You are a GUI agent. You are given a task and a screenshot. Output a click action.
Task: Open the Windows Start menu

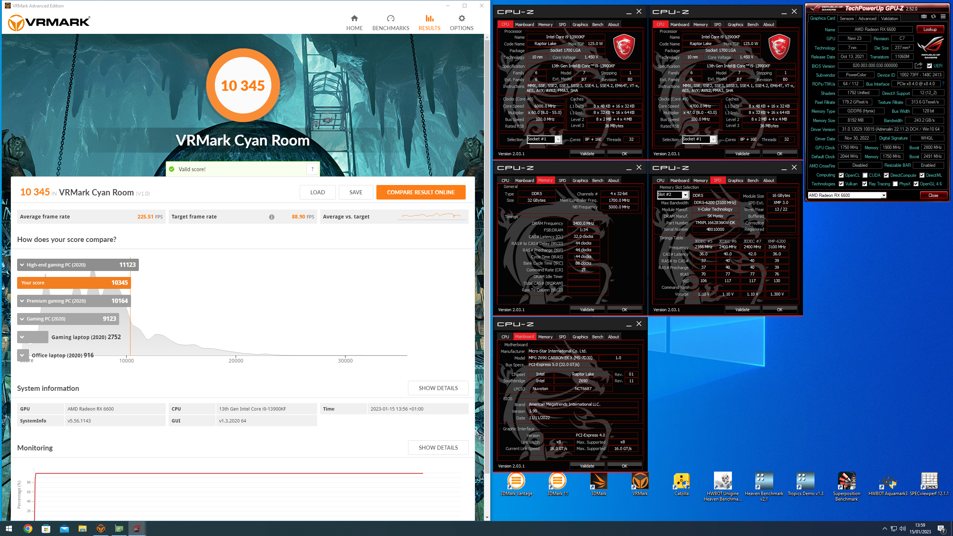tap(9, 529)
